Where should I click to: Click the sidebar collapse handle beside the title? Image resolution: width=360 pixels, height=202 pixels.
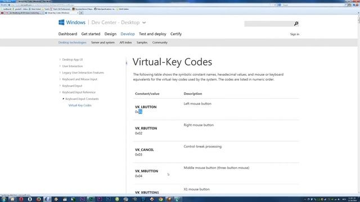pyautogui.click(x=126, y=62)
